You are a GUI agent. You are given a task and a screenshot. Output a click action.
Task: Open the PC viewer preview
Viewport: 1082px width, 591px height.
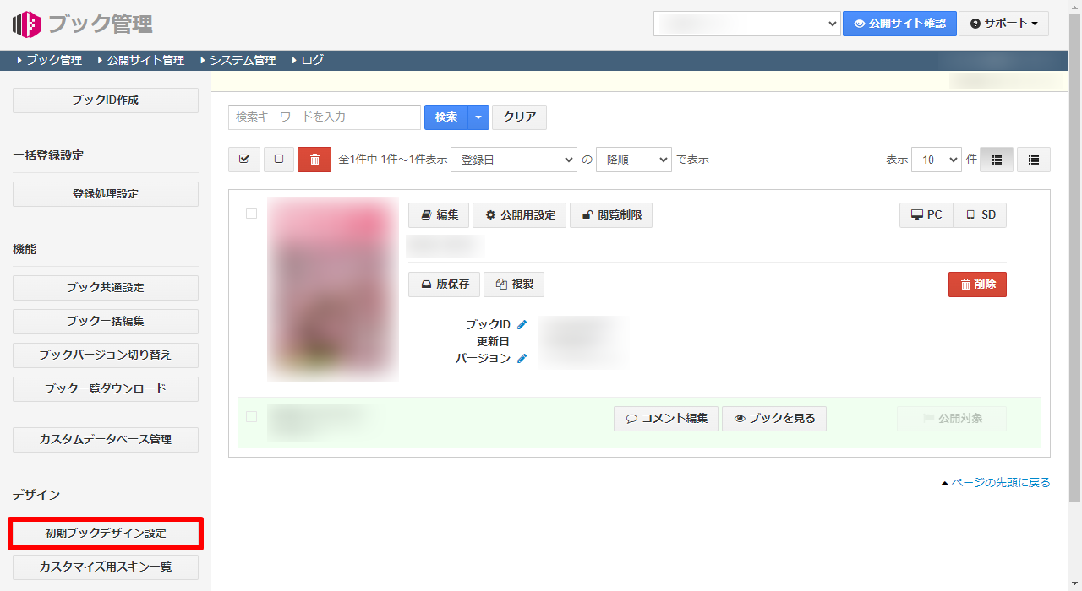pos(926,215)
